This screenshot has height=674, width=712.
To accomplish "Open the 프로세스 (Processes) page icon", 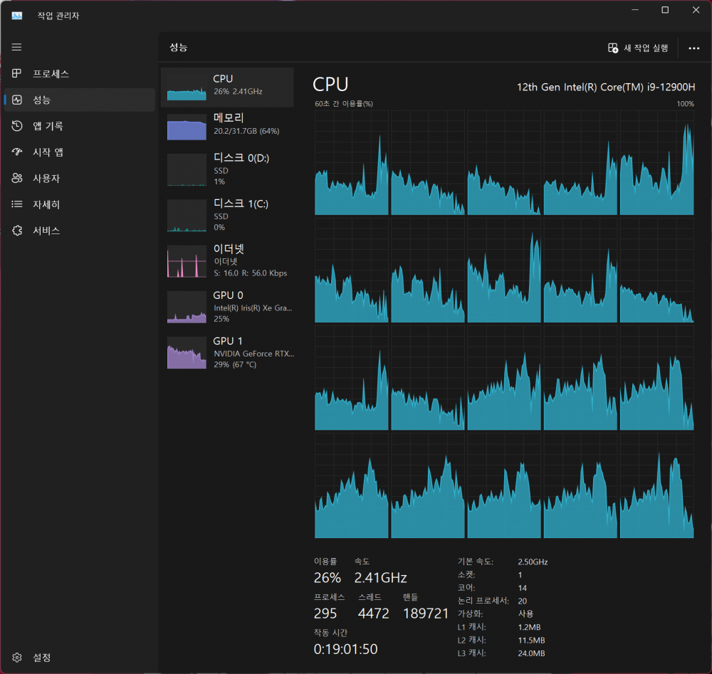I will (17, 74).
